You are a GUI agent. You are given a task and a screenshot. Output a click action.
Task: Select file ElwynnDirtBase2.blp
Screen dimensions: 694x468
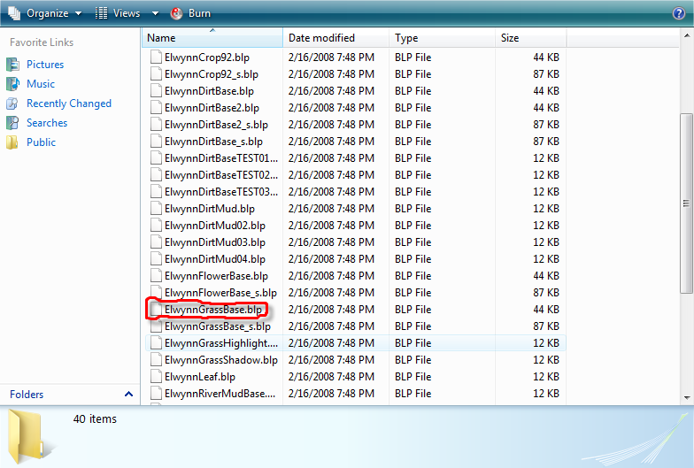[x=212, y=108]
